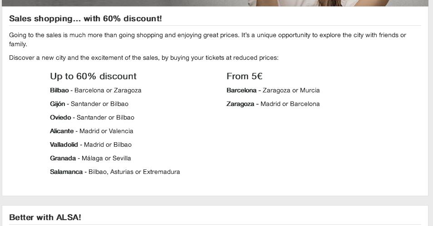Click the 'From 5€' heading
433x226 pixels.
244,76
